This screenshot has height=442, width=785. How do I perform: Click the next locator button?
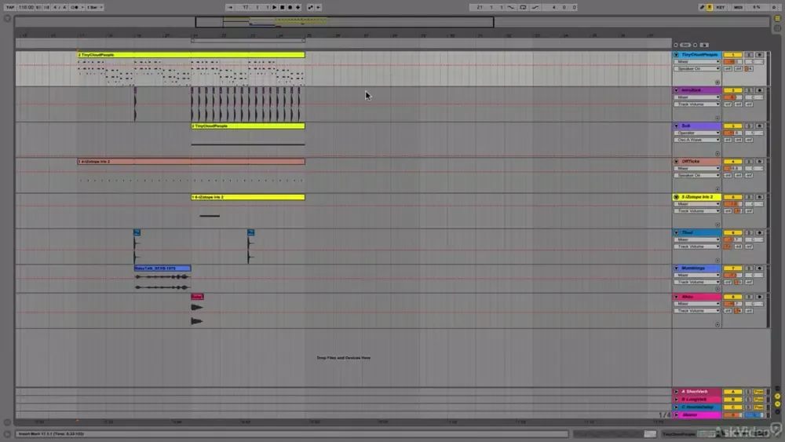tap(695, 45)
